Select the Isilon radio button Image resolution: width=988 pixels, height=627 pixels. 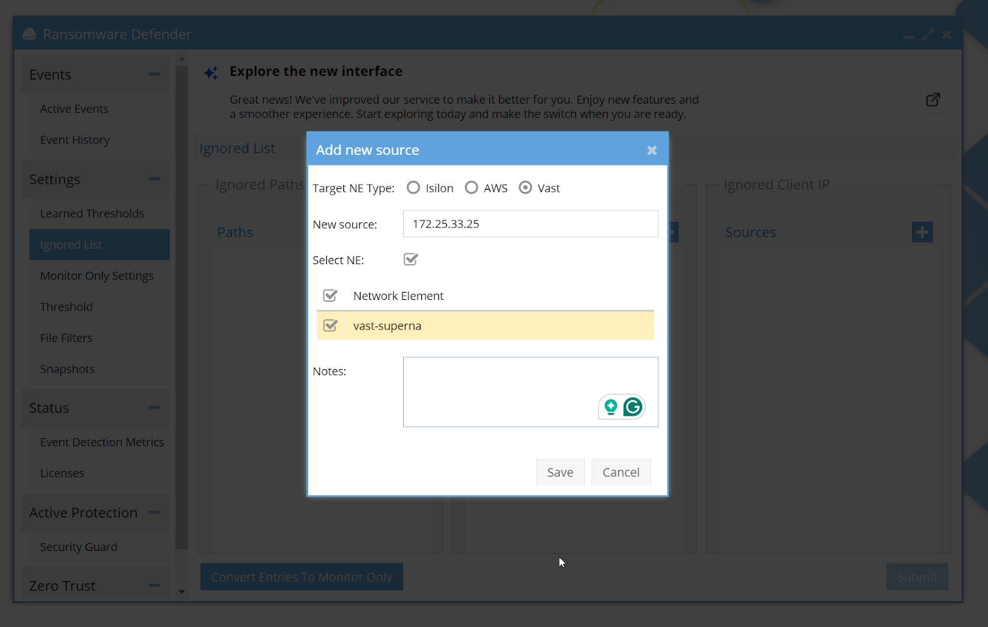[x=413, y=188]
